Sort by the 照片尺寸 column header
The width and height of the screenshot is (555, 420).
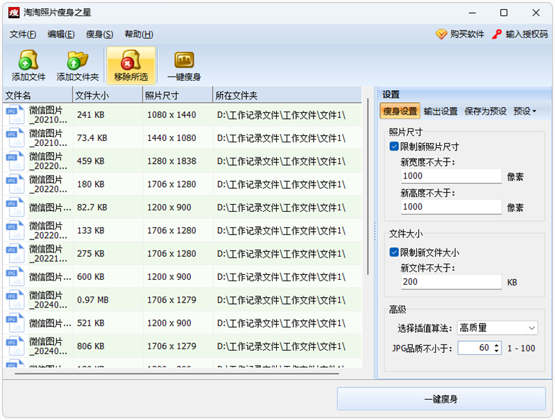178,95
